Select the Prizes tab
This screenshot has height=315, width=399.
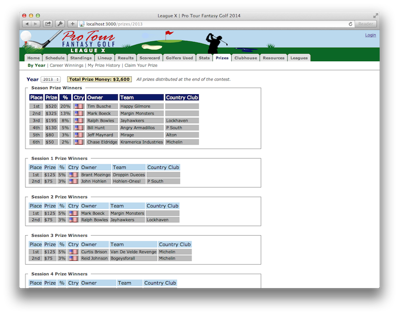[222, 58]
